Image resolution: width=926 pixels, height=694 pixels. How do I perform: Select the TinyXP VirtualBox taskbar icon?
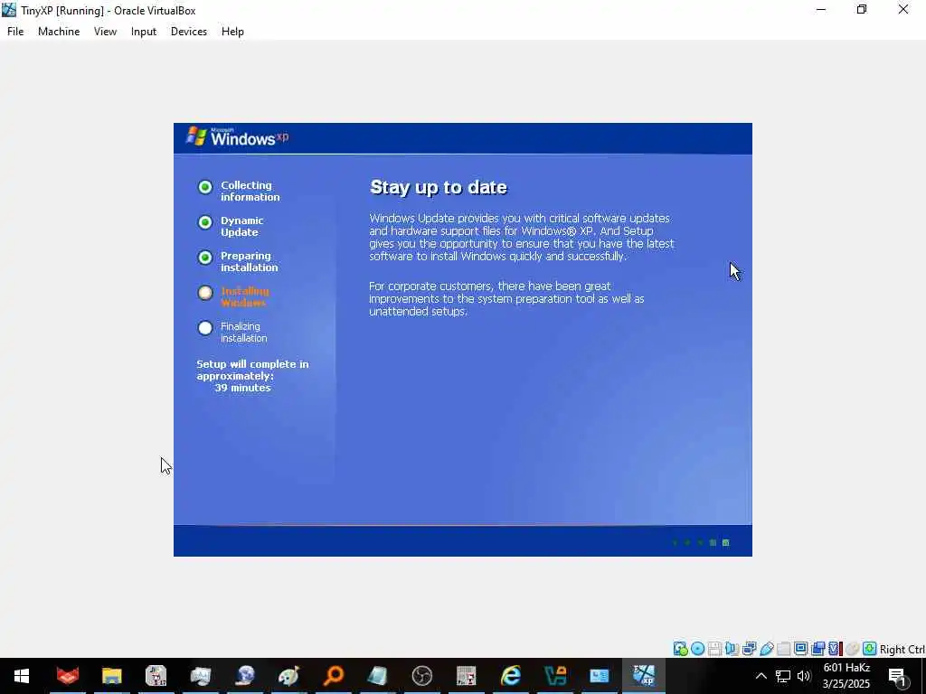(644, 676)
